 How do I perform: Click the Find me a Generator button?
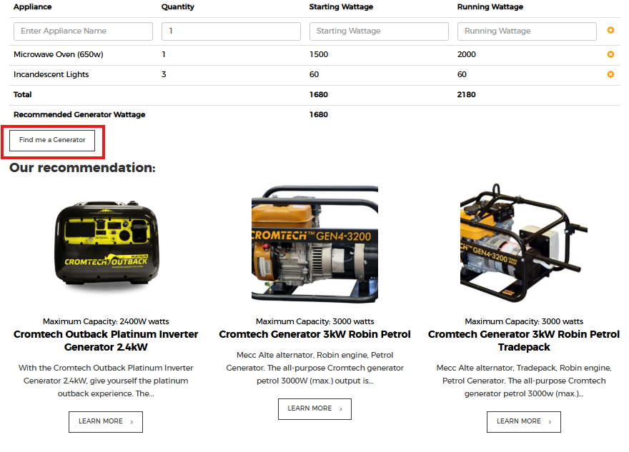(52, 140)
